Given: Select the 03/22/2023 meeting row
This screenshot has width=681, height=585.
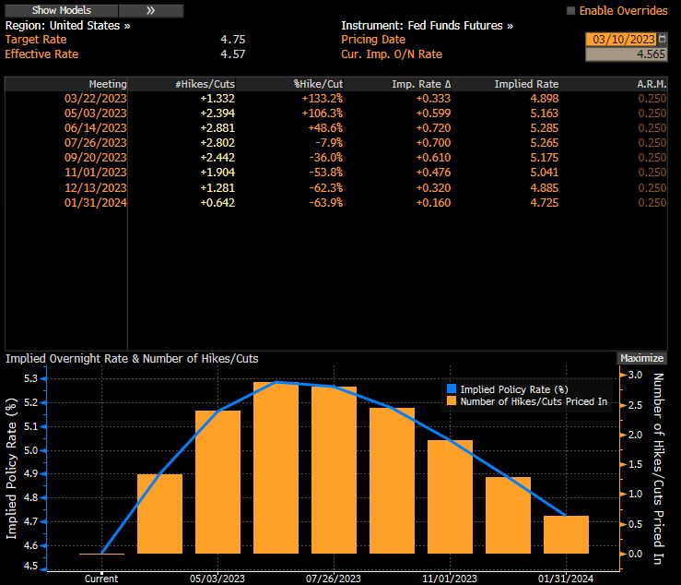Looking at the screenshot, I should pyautogui.click(x=335, y=99).
